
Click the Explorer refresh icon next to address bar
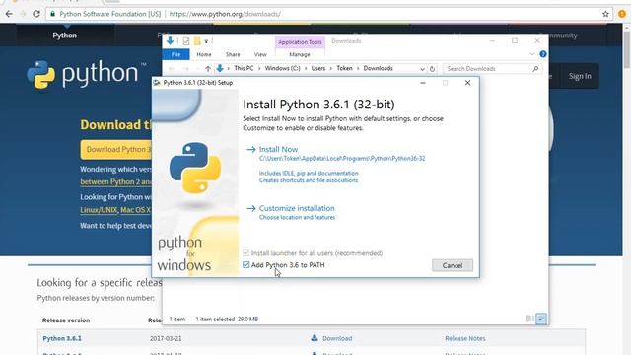tap(432, 69)
